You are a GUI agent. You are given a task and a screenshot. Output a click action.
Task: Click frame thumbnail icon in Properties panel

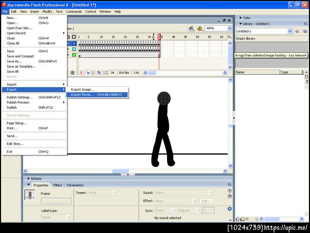(x=30, y=195)
